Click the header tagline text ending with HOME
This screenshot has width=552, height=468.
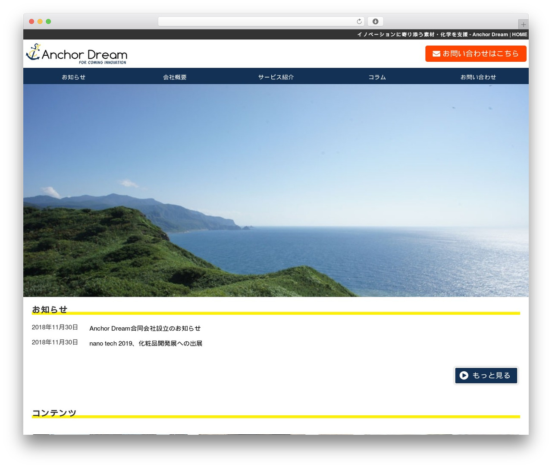pyautogui.click(x=442, y=35)
